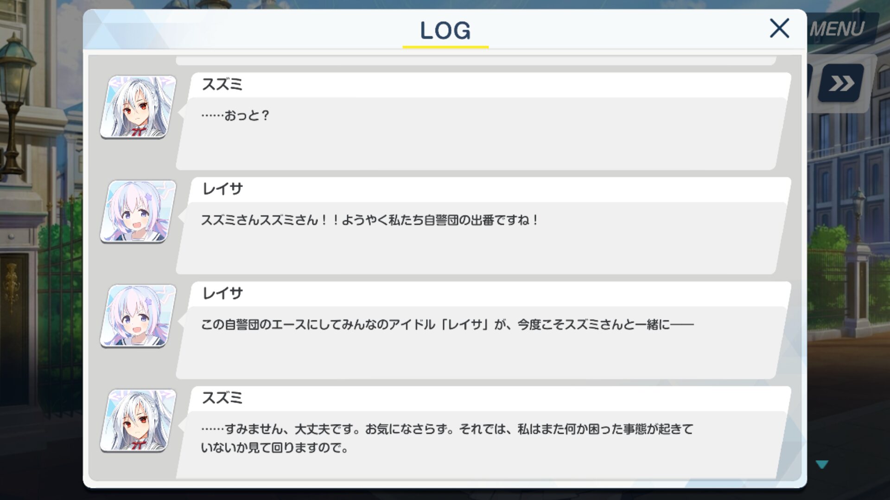Tap the skip double-arrow button
The width and height of the screenshot is (890, 500).
(x=841, y=83)
